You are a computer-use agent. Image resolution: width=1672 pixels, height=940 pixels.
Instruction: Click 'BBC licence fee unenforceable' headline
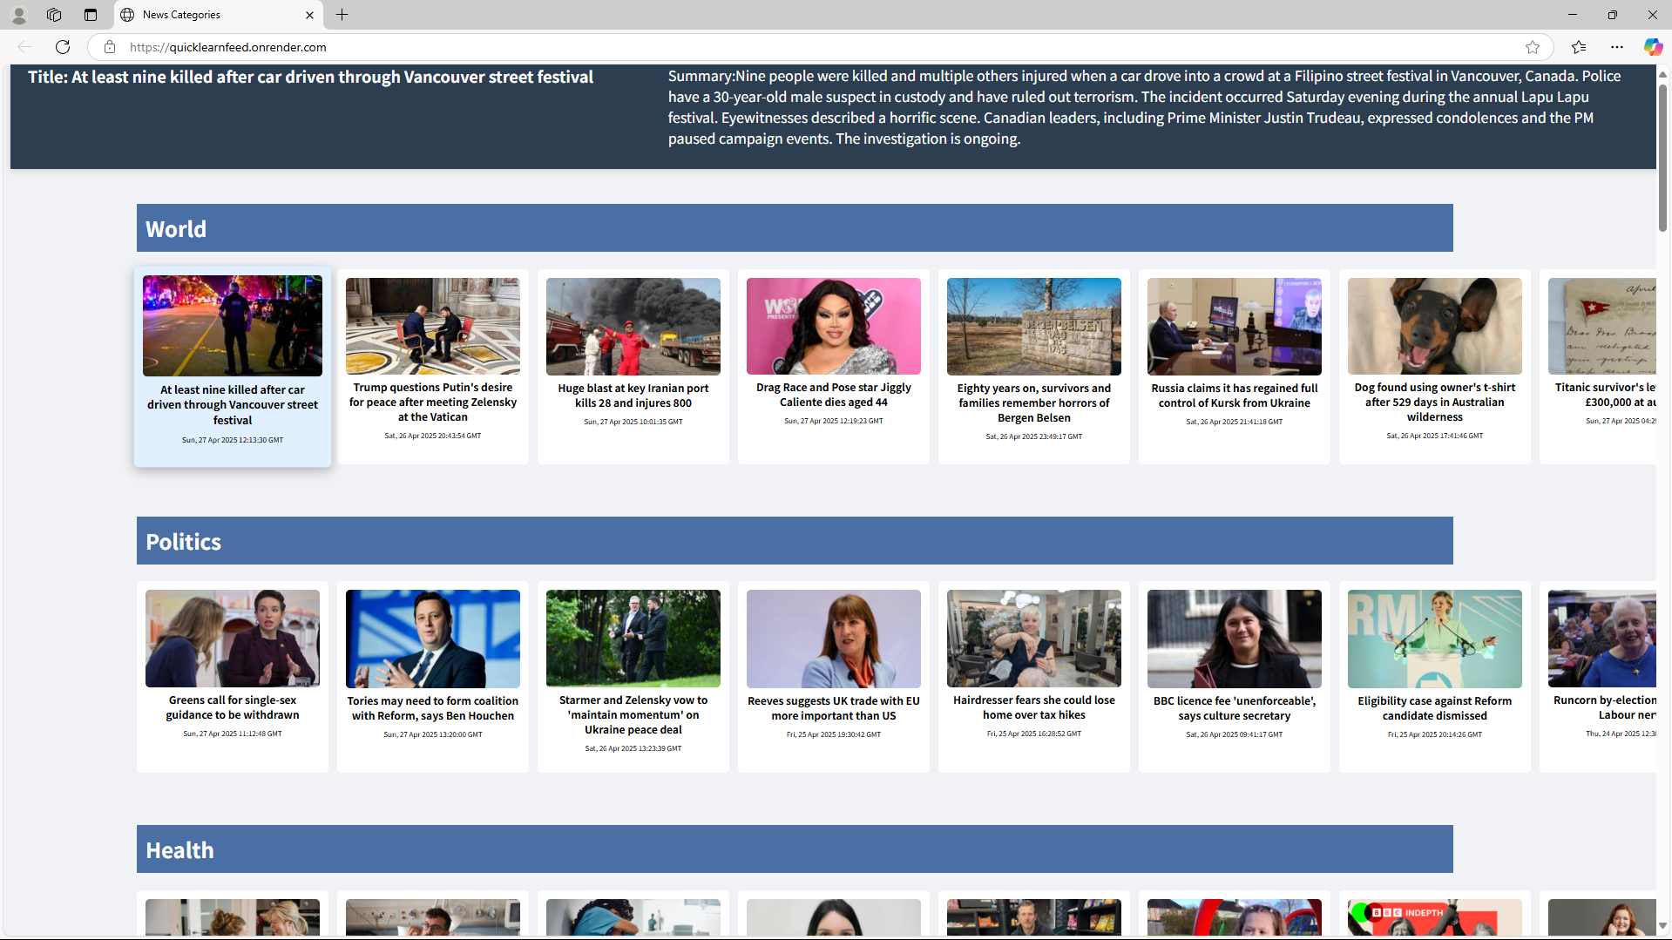(1235, 708)
